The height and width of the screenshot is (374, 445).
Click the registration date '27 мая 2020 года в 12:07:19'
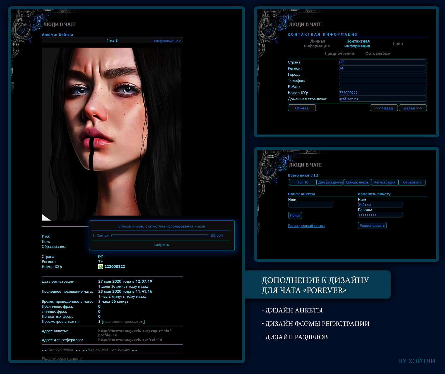point(125,282)
